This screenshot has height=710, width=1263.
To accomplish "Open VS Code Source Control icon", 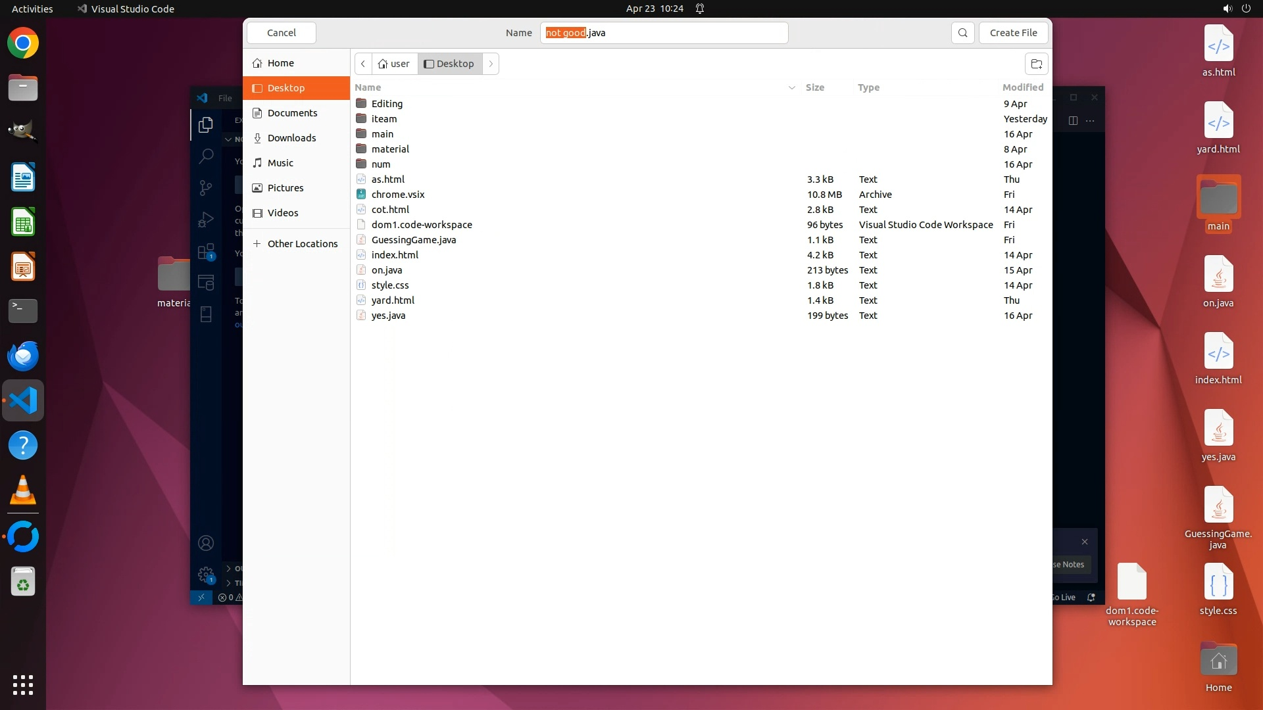I will (x=206, y=188).
